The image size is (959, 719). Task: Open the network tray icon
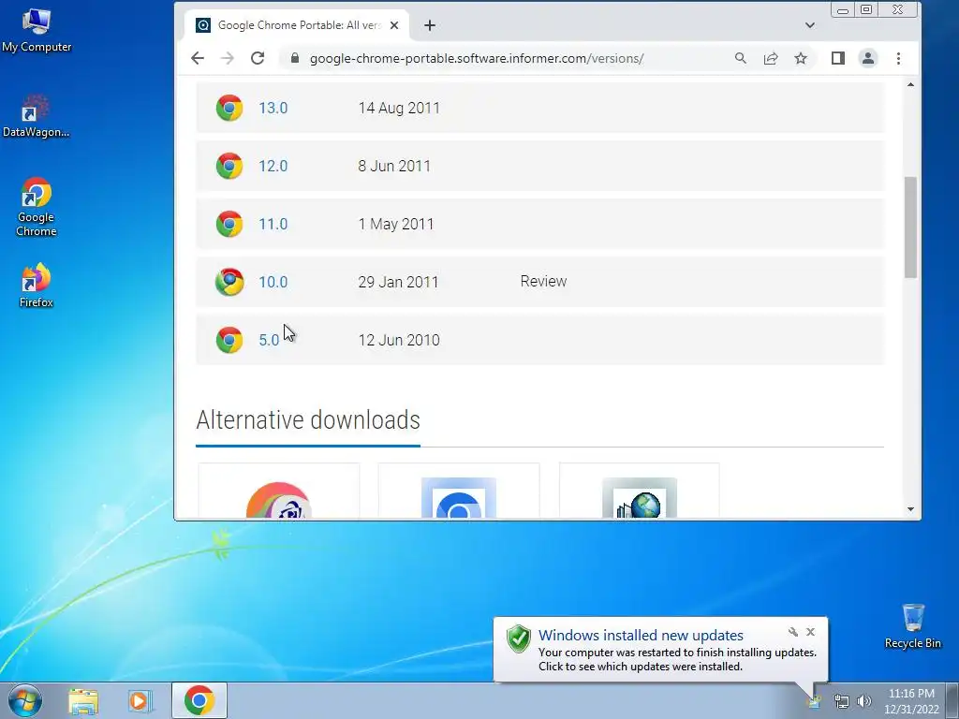[842, 701]
